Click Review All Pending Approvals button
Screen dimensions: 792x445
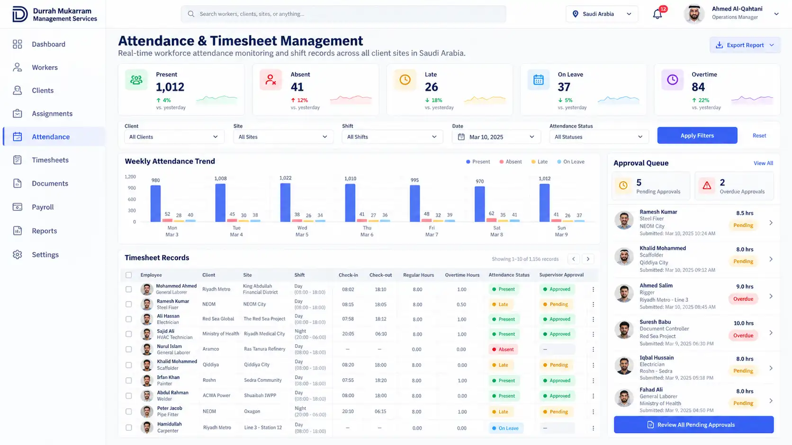coord(694,425)
